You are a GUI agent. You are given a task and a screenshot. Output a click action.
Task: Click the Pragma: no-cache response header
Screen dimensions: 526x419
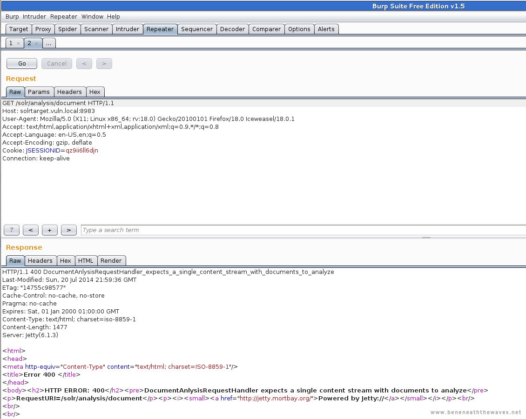click(x=29, y=304)
